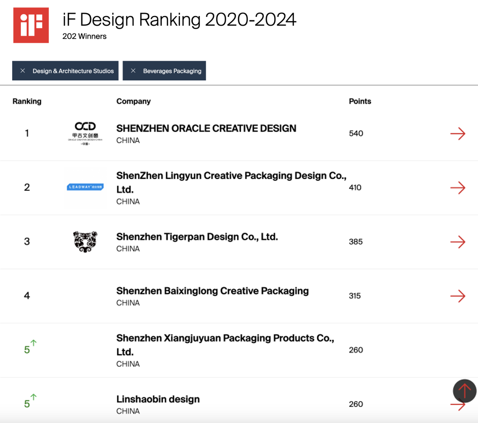Click the 202 Winners count text
Screen dimensions: 478x423
click(84, 36)
